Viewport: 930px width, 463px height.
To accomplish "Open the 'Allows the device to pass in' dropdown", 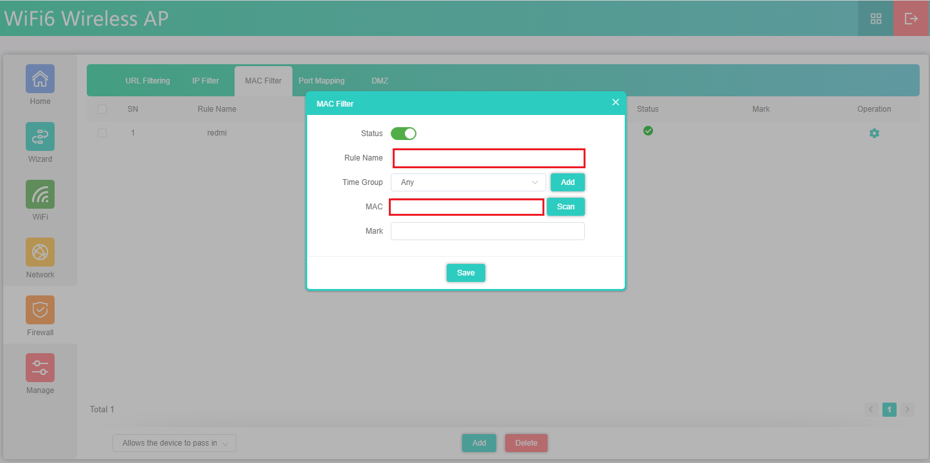I will pos(174,443).
